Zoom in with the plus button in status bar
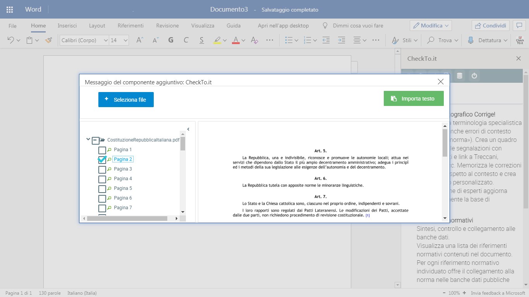This screenshot has width=529, height=297. [x=464, y=293]
